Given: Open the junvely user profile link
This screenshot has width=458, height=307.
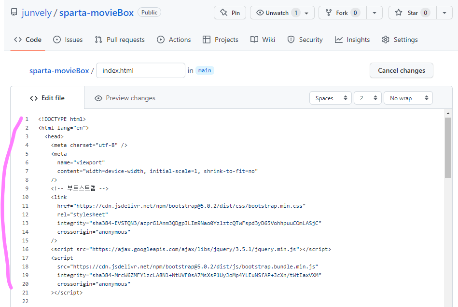Looking at the screenshot, I should coord(37,13).
